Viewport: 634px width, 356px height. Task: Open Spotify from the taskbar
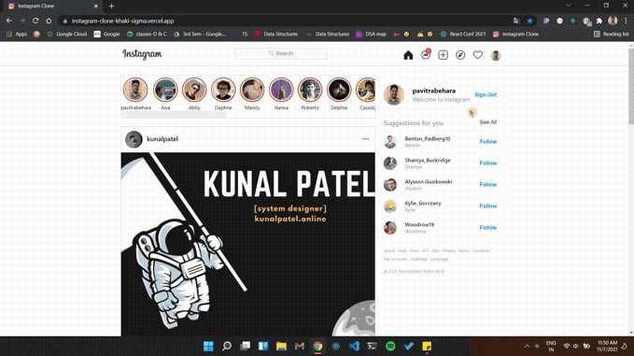point(390,347)
